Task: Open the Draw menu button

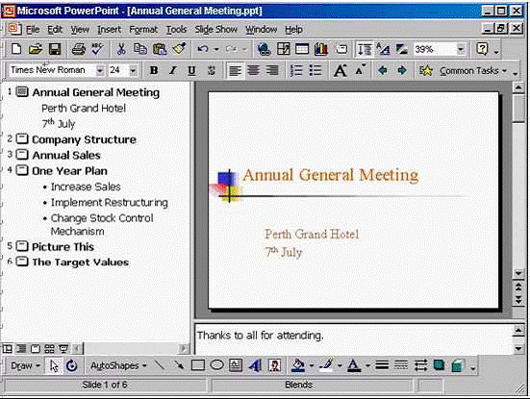Action: [x=25, y=365]
